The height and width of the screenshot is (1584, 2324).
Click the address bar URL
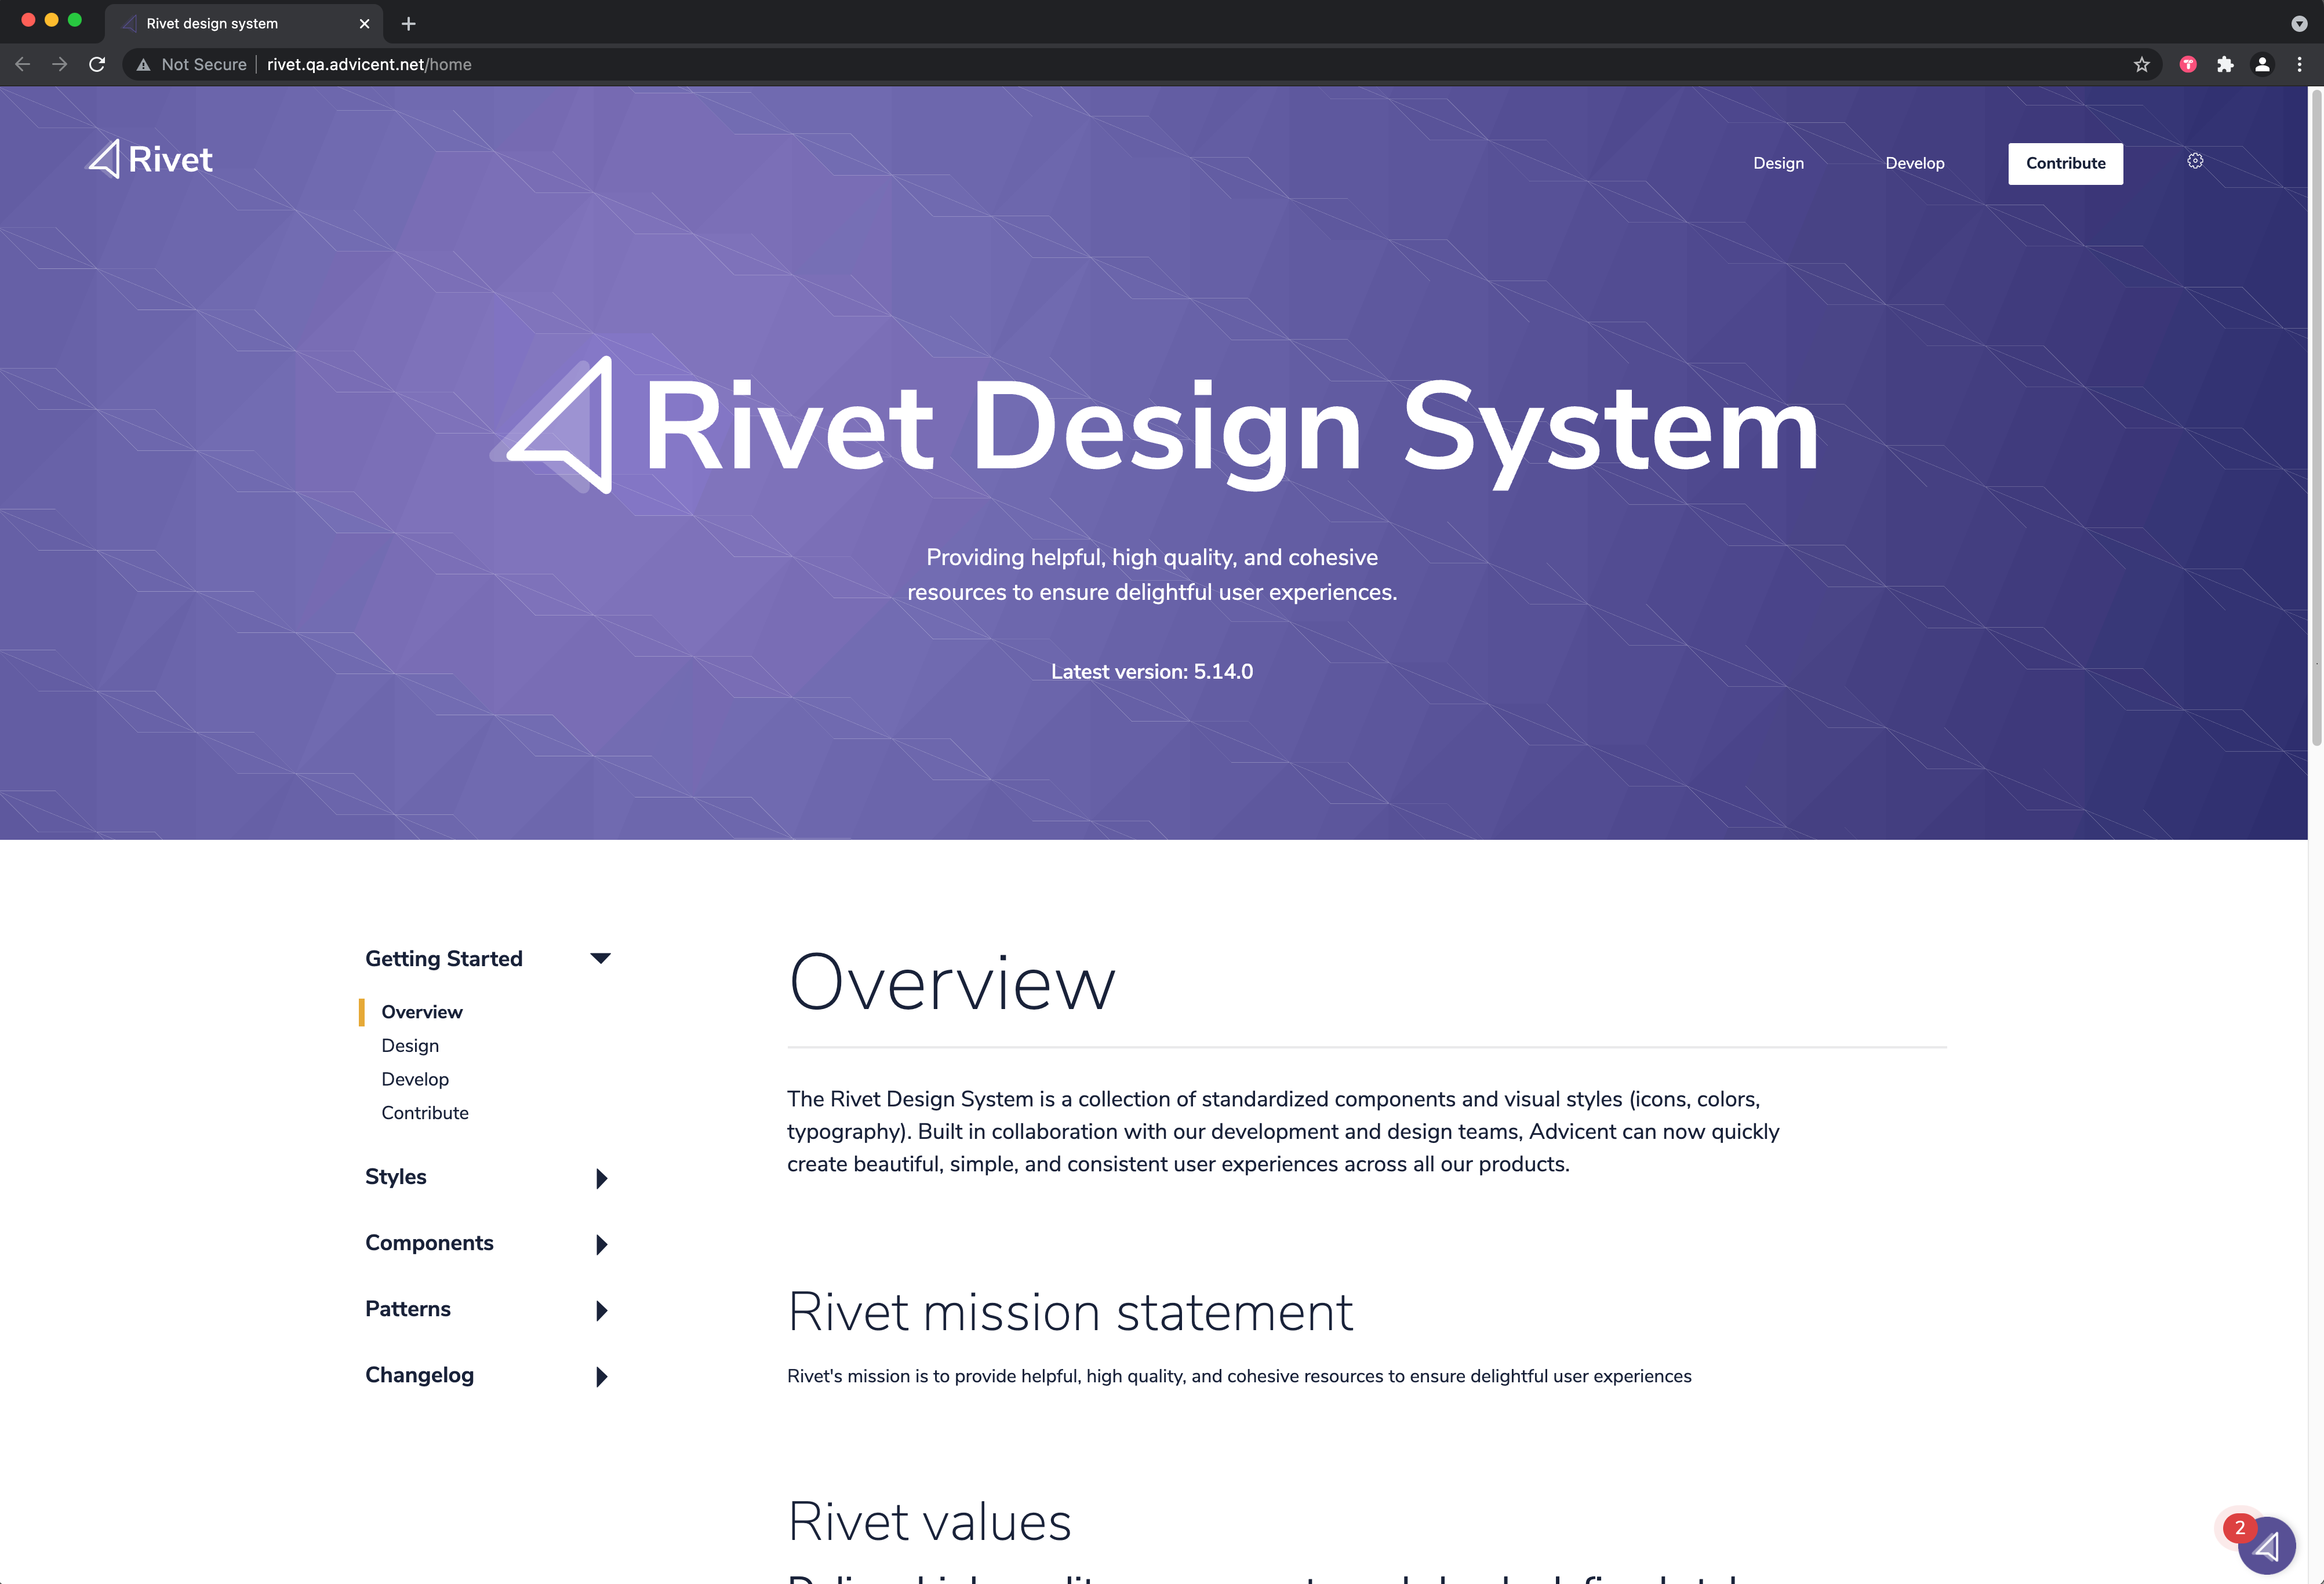tap(369, 64)
